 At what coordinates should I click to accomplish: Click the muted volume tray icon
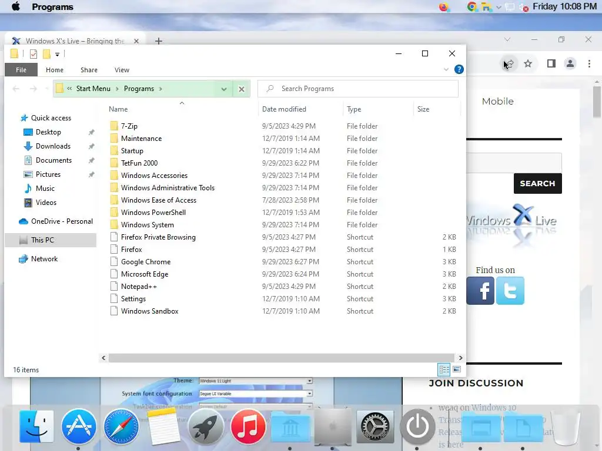click(524, 7)
